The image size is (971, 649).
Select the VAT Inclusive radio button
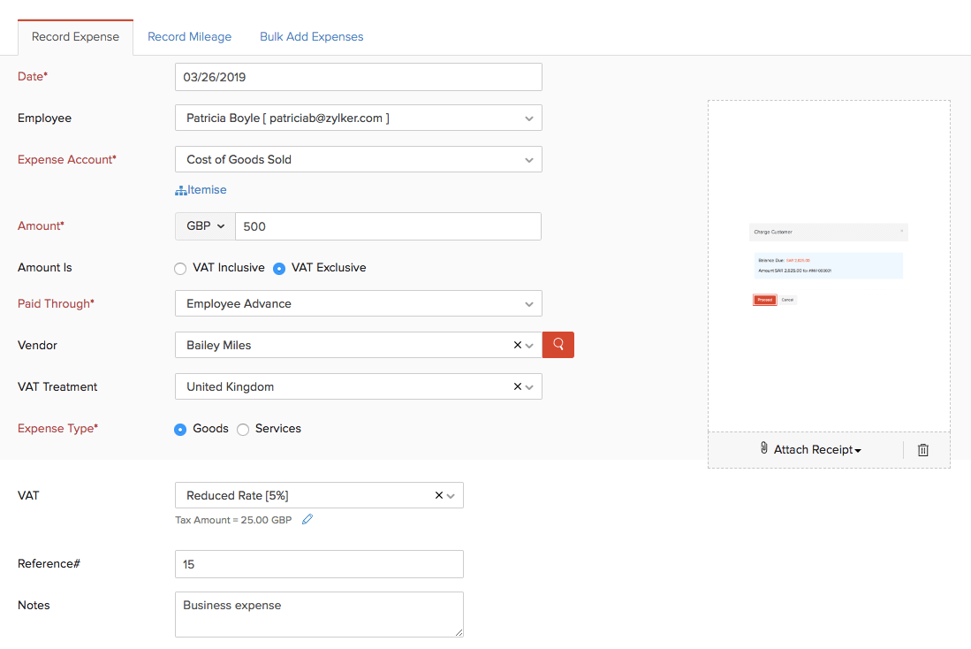pyautogui.click(x=181, y=268)
